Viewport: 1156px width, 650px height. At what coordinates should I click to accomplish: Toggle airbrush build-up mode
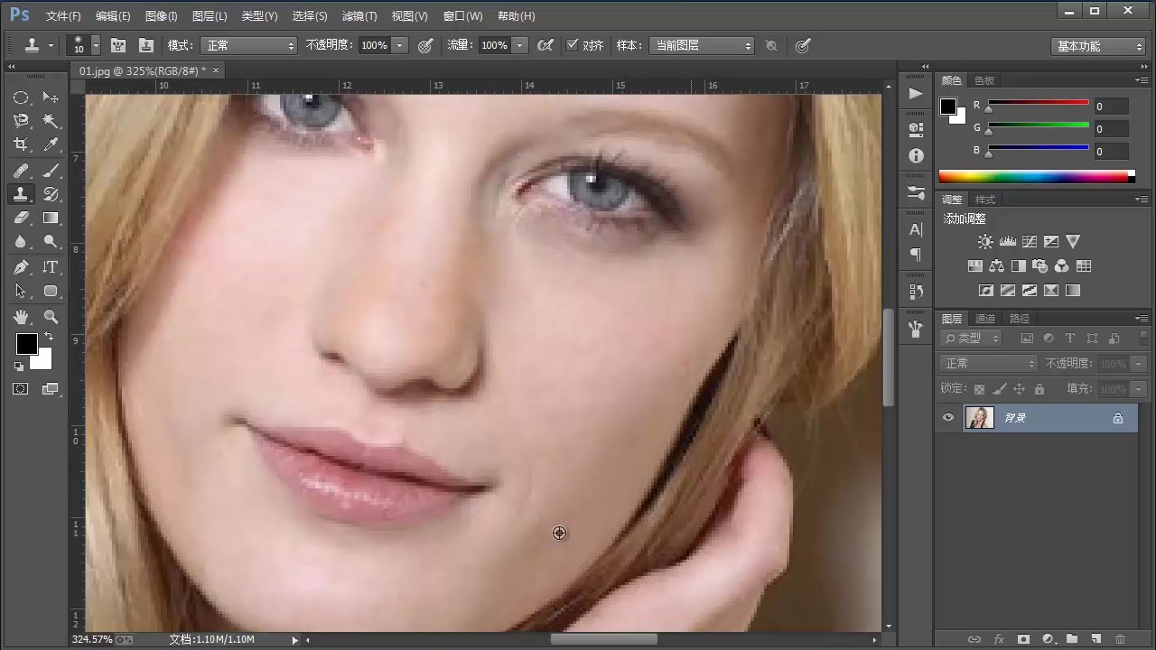click(545, 45)
